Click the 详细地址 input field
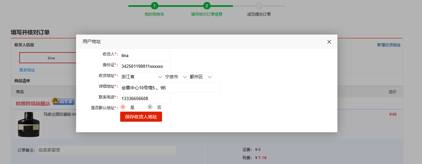 pos(170,88)
